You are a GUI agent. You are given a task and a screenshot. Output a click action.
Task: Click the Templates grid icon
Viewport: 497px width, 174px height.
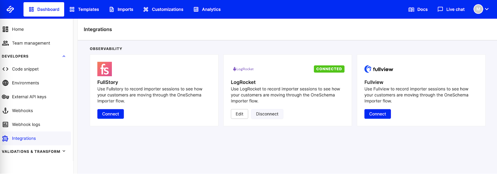[72, 9]
